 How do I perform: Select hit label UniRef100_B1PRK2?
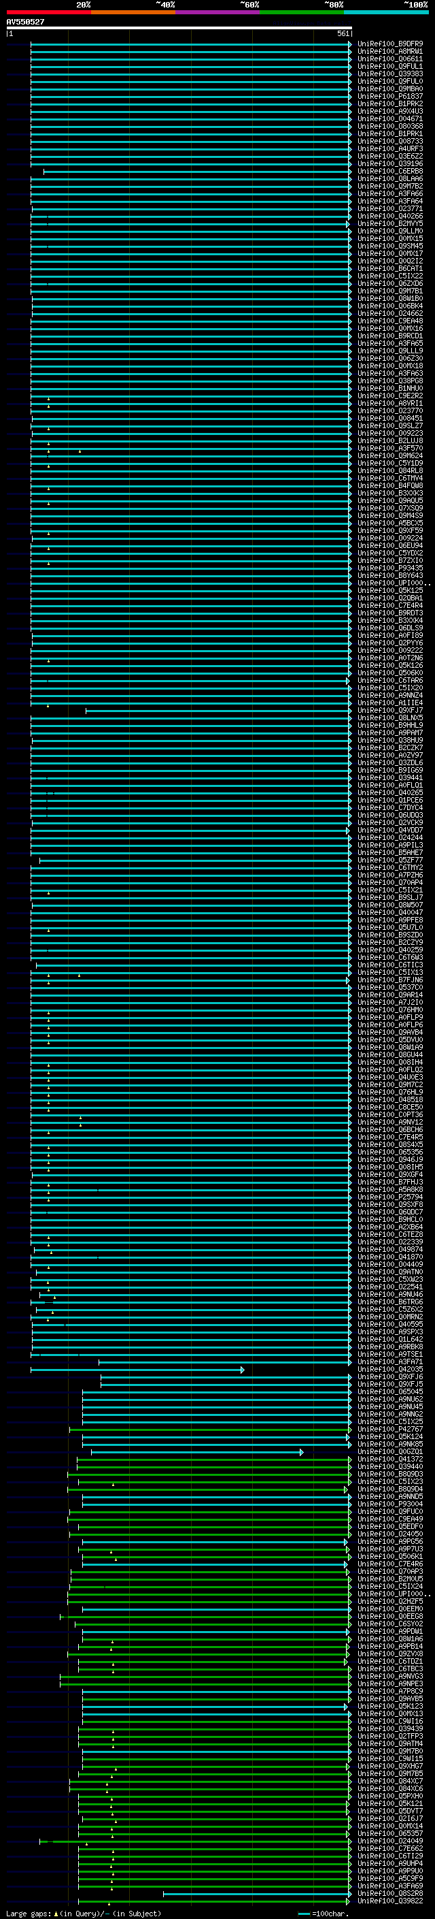(x=389, y=103)
